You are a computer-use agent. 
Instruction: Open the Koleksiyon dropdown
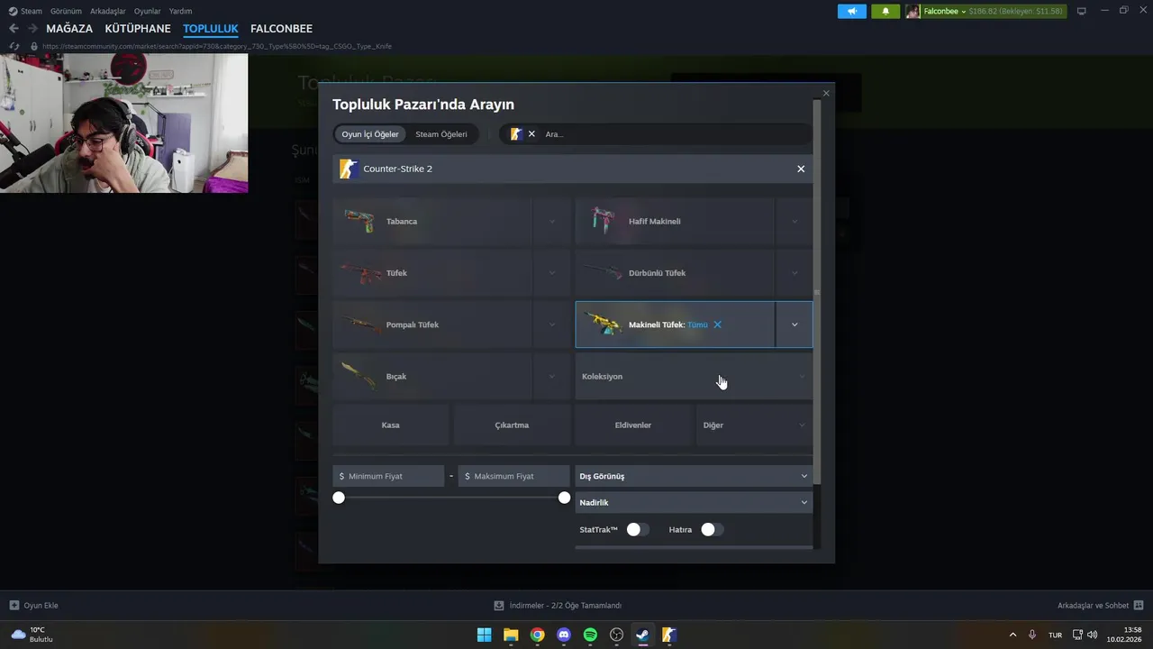pyautogui.click(x=694, y=377)
